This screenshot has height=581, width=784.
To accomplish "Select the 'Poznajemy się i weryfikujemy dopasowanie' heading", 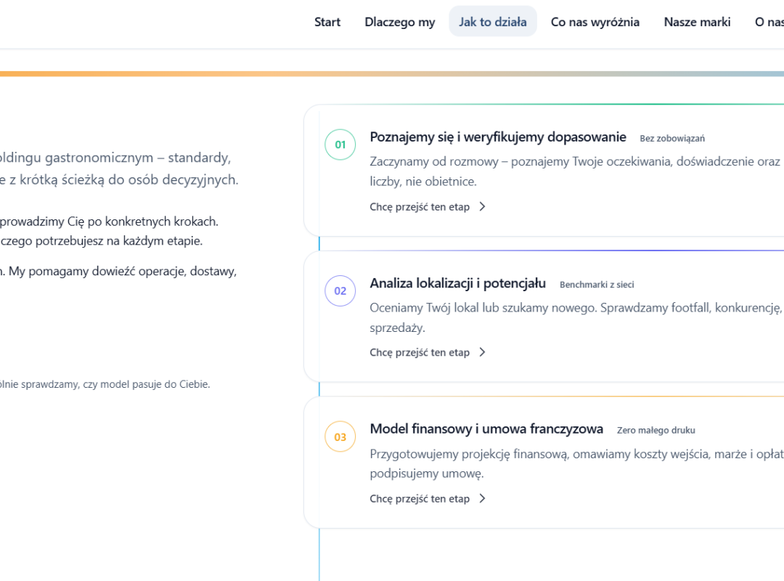I will (x=498, y=137).
